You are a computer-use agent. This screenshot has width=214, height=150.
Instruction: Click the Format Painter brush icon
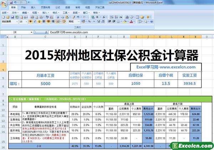(74, 17)
